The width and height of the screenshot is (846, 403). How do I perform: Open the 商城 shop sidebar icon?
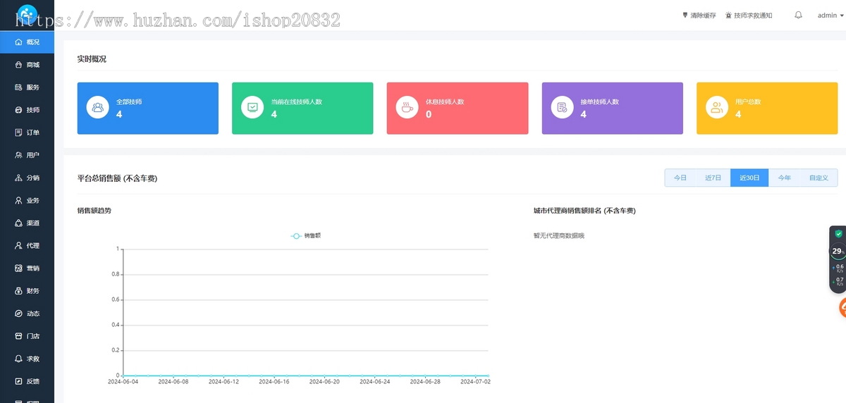(19, 65)
